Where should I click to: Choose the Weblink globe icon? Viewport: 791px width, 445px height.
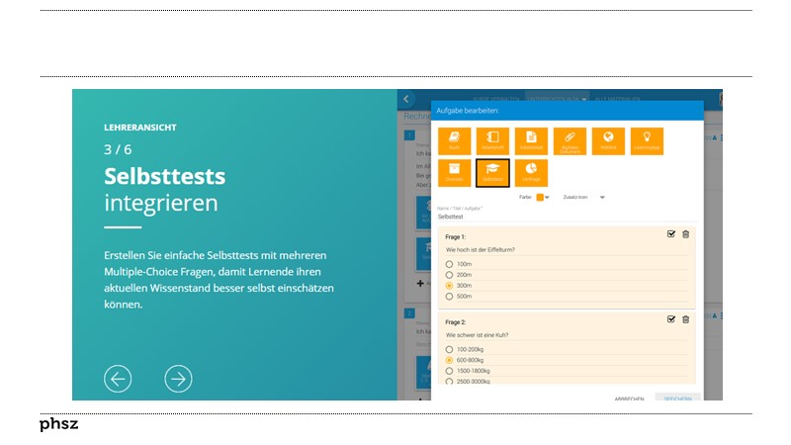608,140
